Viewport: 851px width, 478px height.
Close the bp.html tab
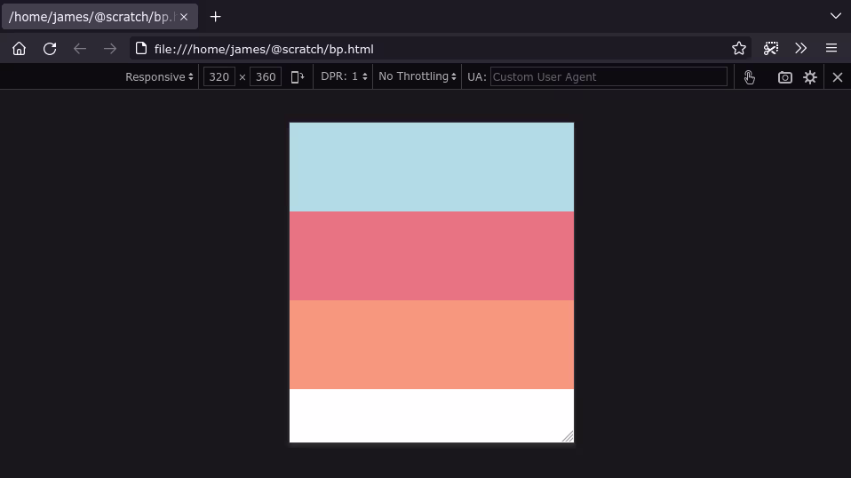(184, 17)
